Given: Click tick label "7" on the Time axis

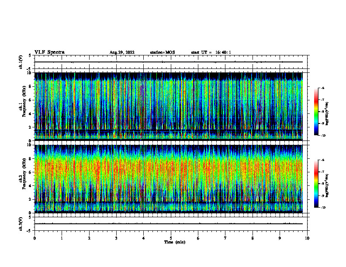Looking at the screenshot, I should tap(225, 238).
